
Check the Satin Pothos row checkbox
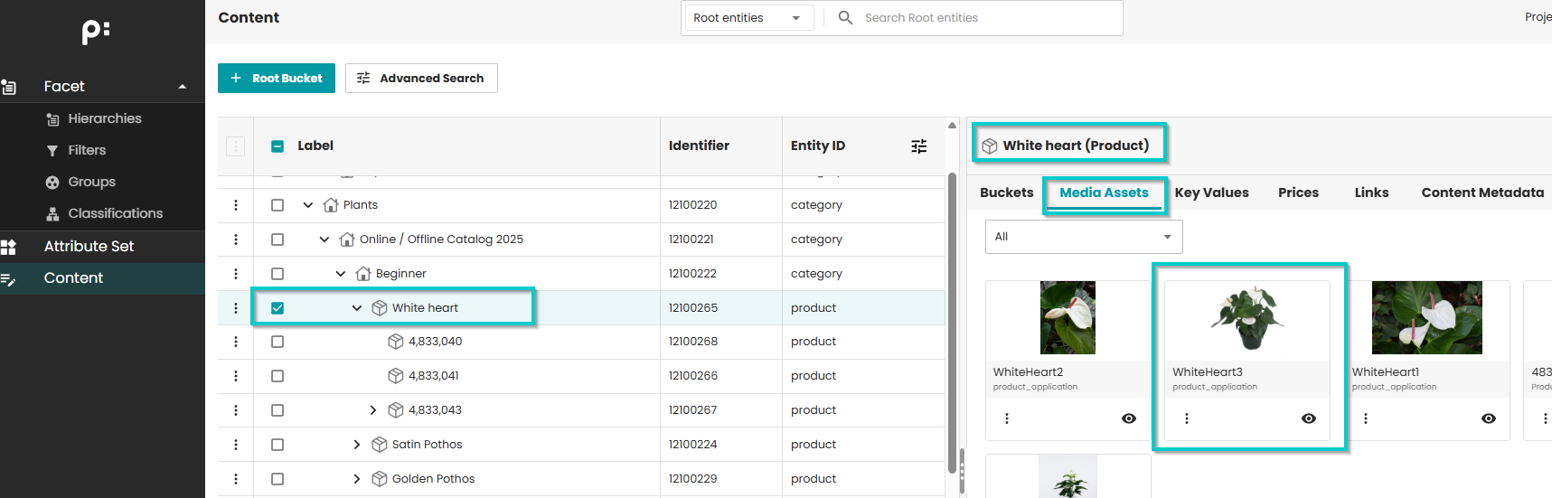[277, 445]
